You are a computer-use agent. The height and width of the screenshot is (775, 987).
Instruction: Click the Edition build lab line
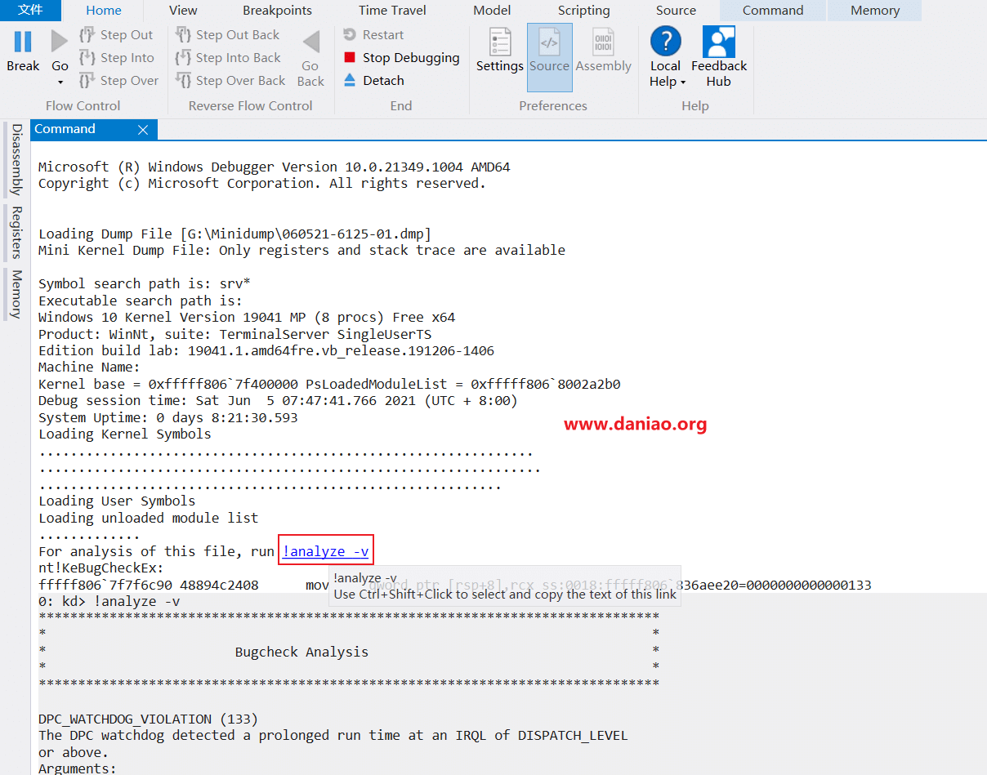[x=266, y=350]
